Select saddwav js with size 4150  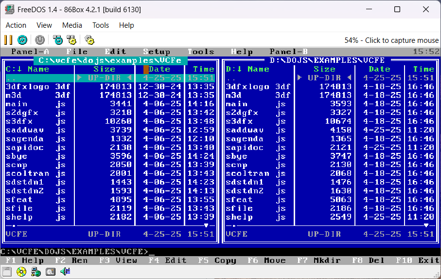click(x=330, y=130)
